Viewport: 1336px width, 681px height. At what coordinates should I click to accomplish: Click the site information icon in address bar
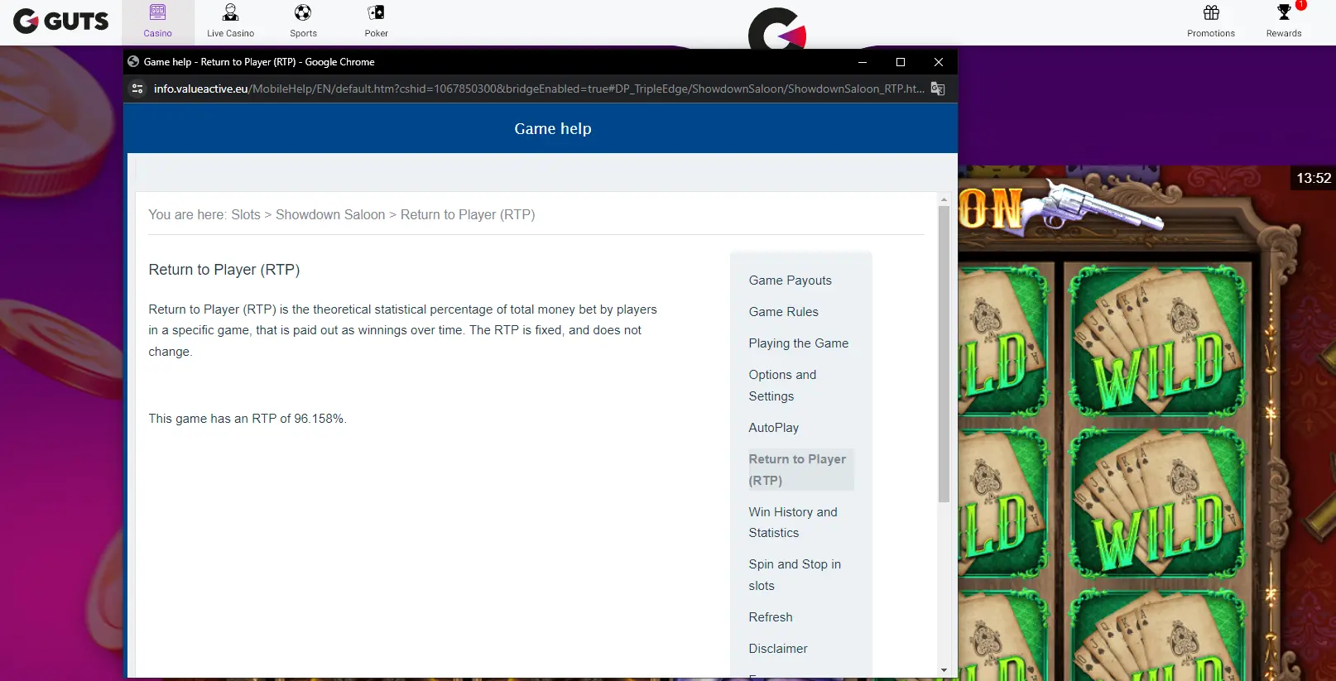pos(138,89)
